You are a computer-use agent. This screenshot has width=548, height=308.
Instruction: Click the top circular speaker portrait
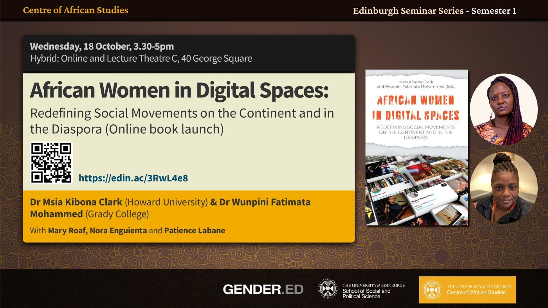[x=503, y=110]
